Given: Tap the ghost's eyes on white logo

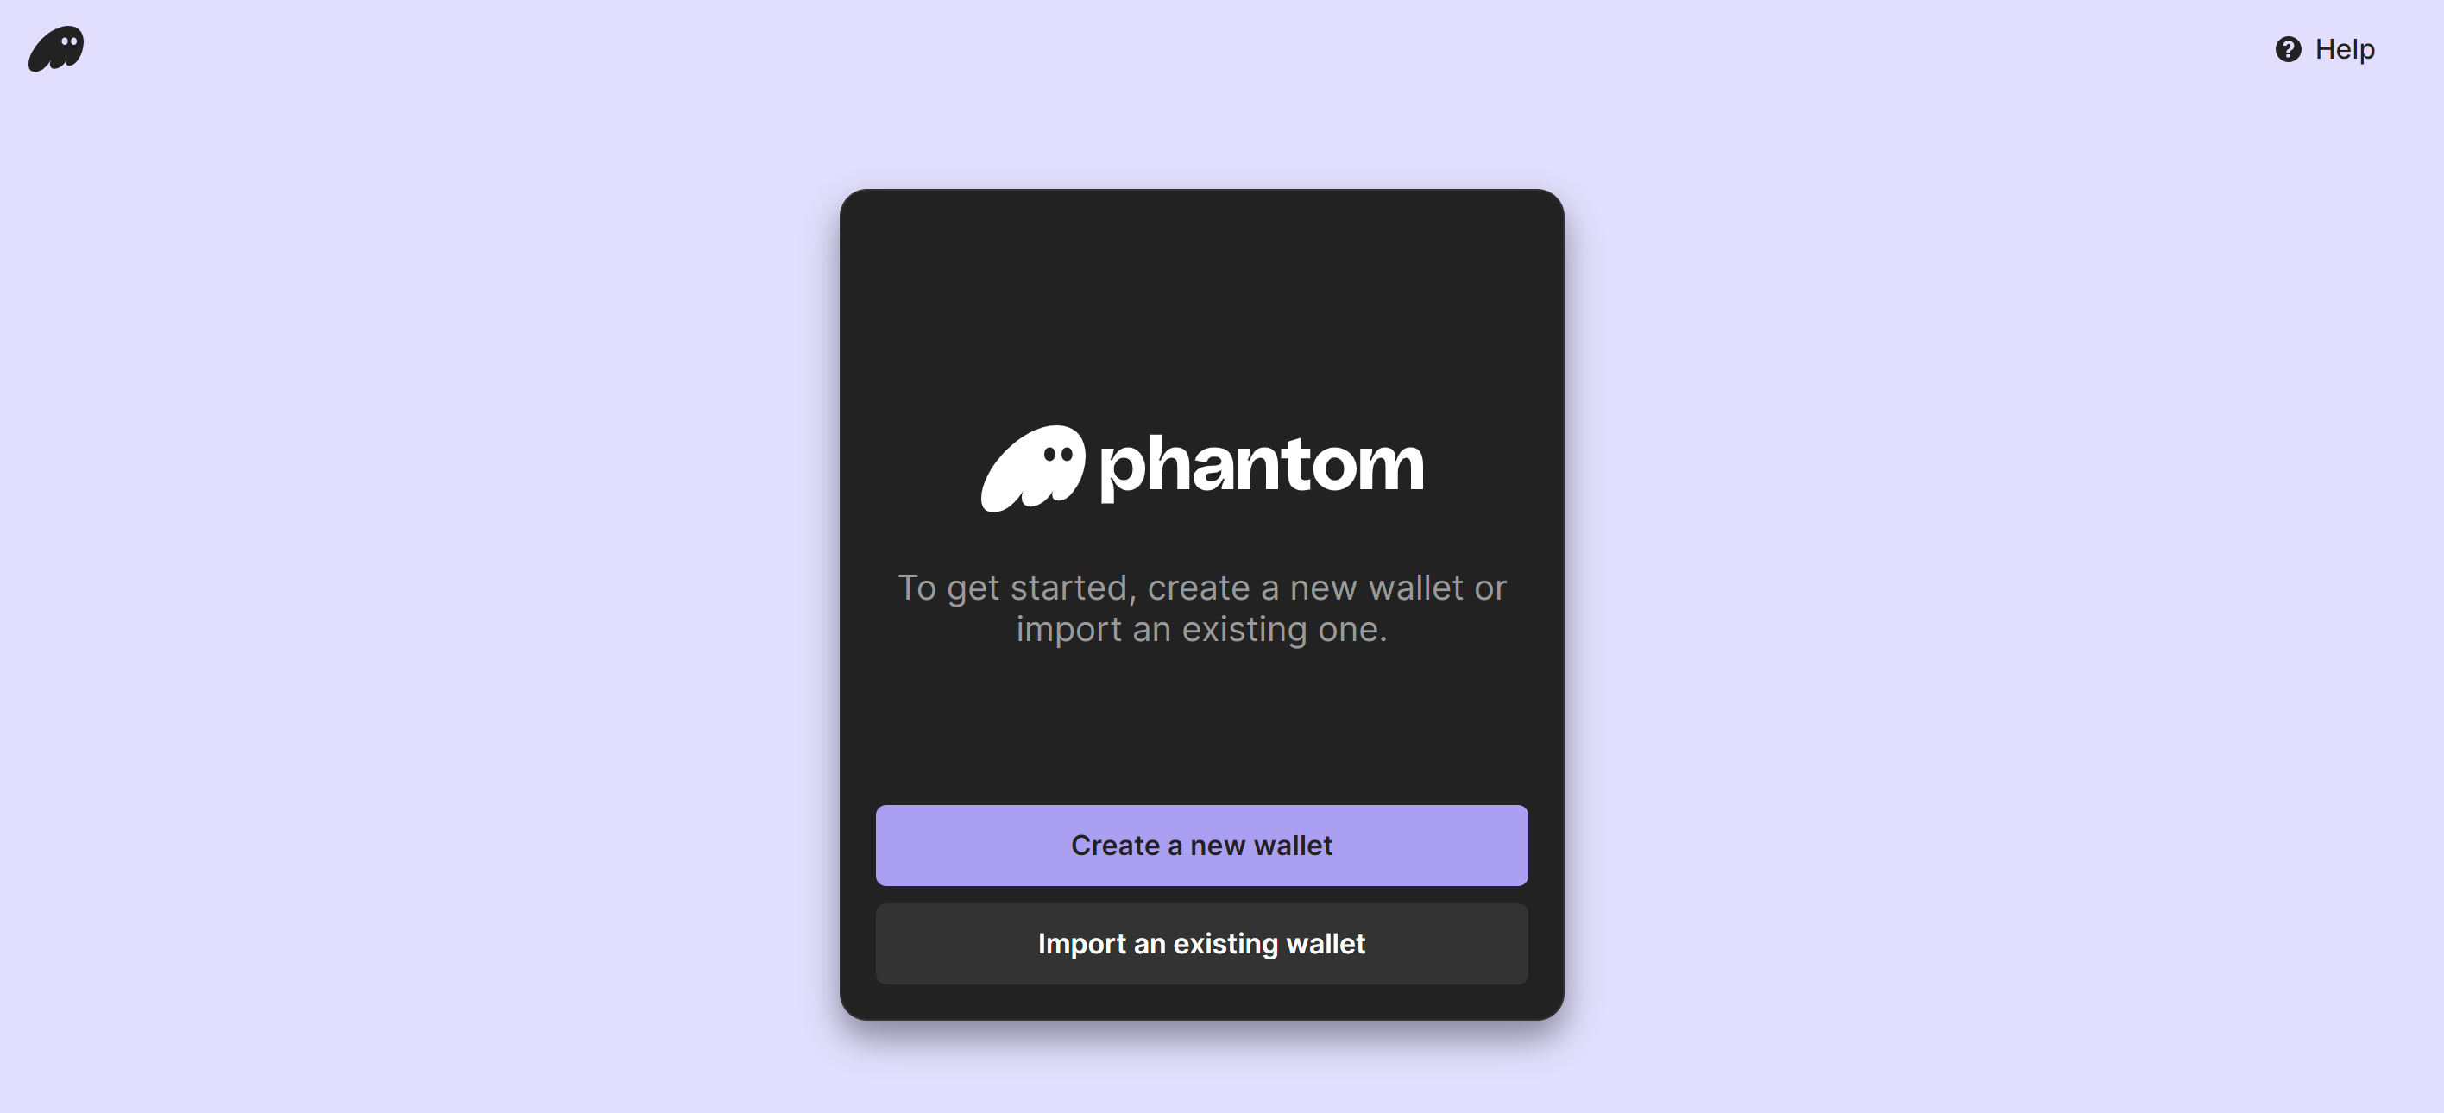Looking at the screenshot, I should [1058, 455].
